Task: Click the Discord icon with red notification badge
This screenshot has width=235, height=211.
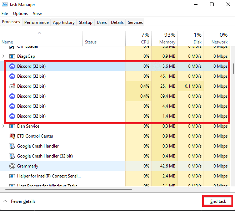Action: pos(12,86)
